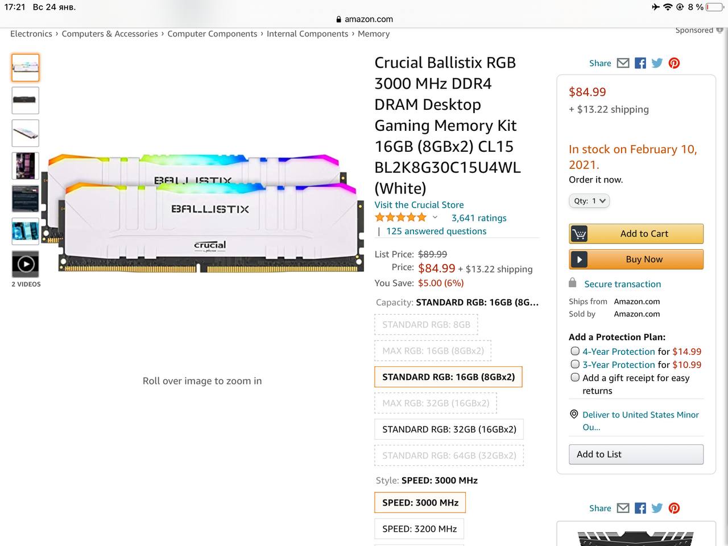Check the 4-Year Protection plan box
The image size is (728, 546).
pos(575,351)
